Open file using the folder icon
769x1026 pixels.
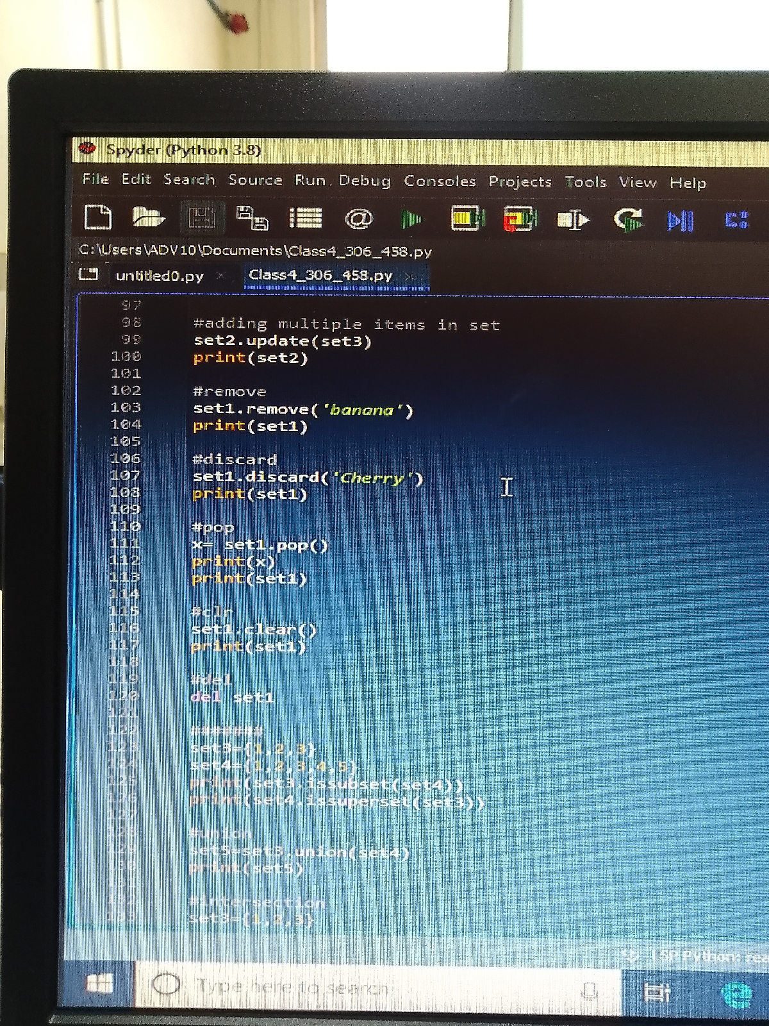click(x=148, y=217)
